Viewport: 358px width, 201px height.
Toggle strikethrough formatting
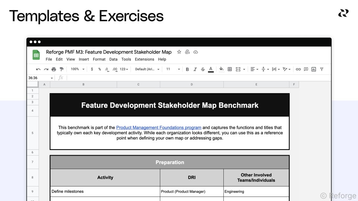click(x=203, y=69)
